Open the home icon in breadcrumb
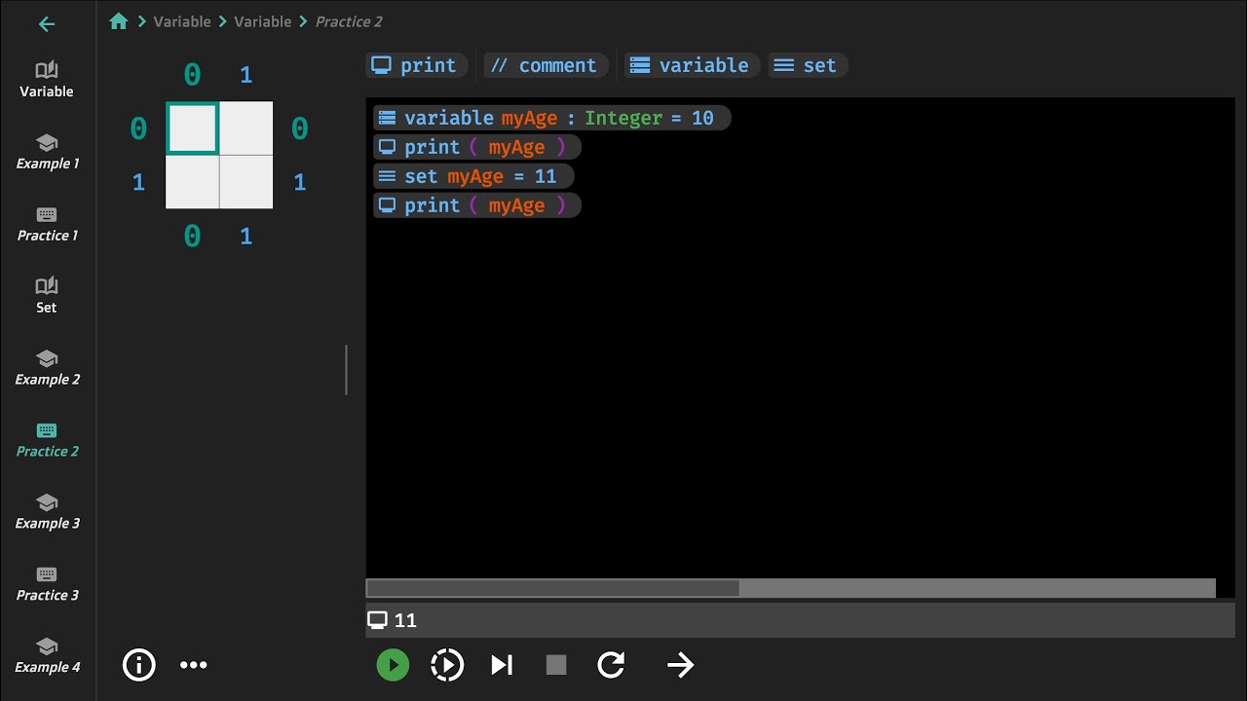The height and width of the screenshot is (701, 1247). tap(119, 21)
